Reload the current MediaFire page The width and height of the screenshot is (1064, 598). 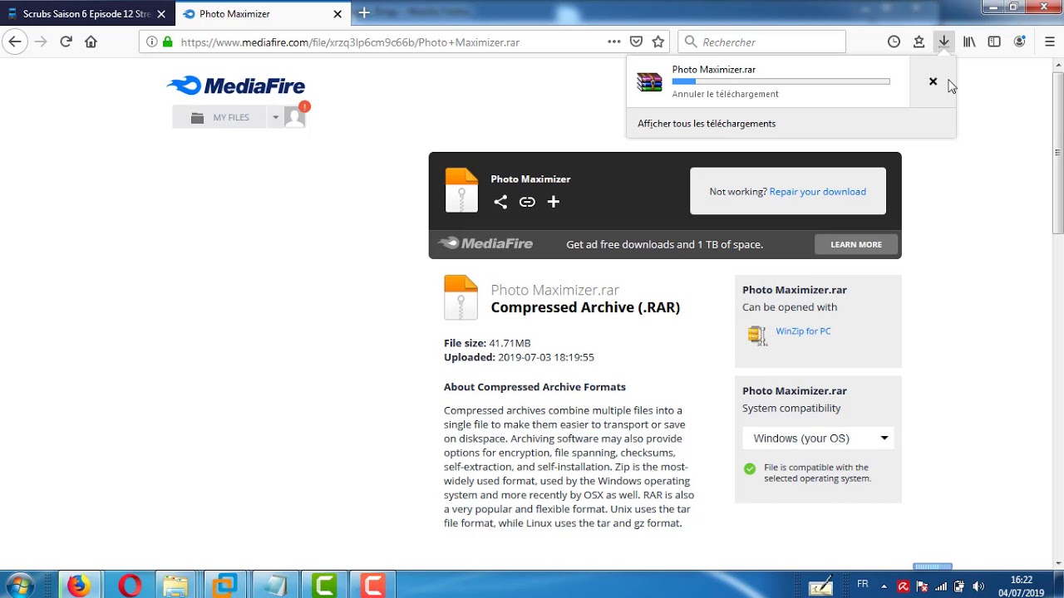pos(66,42)
